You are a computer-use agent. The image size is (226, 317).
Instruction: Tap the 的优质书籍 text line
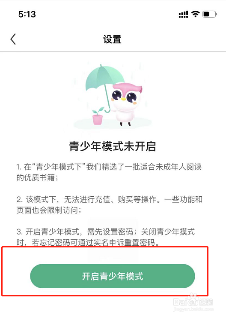[37, 177]
